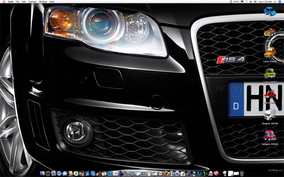
Task: Open GarageBand guitar icon in Dock
Action: coord(98,173)
